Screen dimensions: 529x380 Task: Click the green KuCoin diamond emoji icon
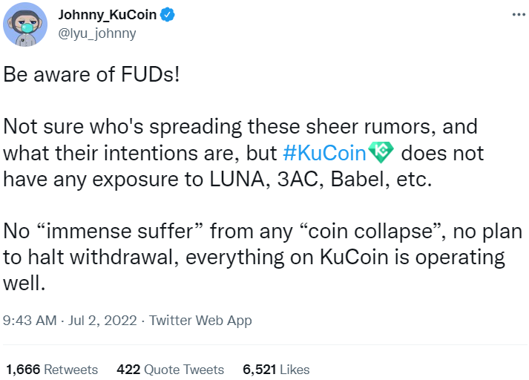pos(381,153)
